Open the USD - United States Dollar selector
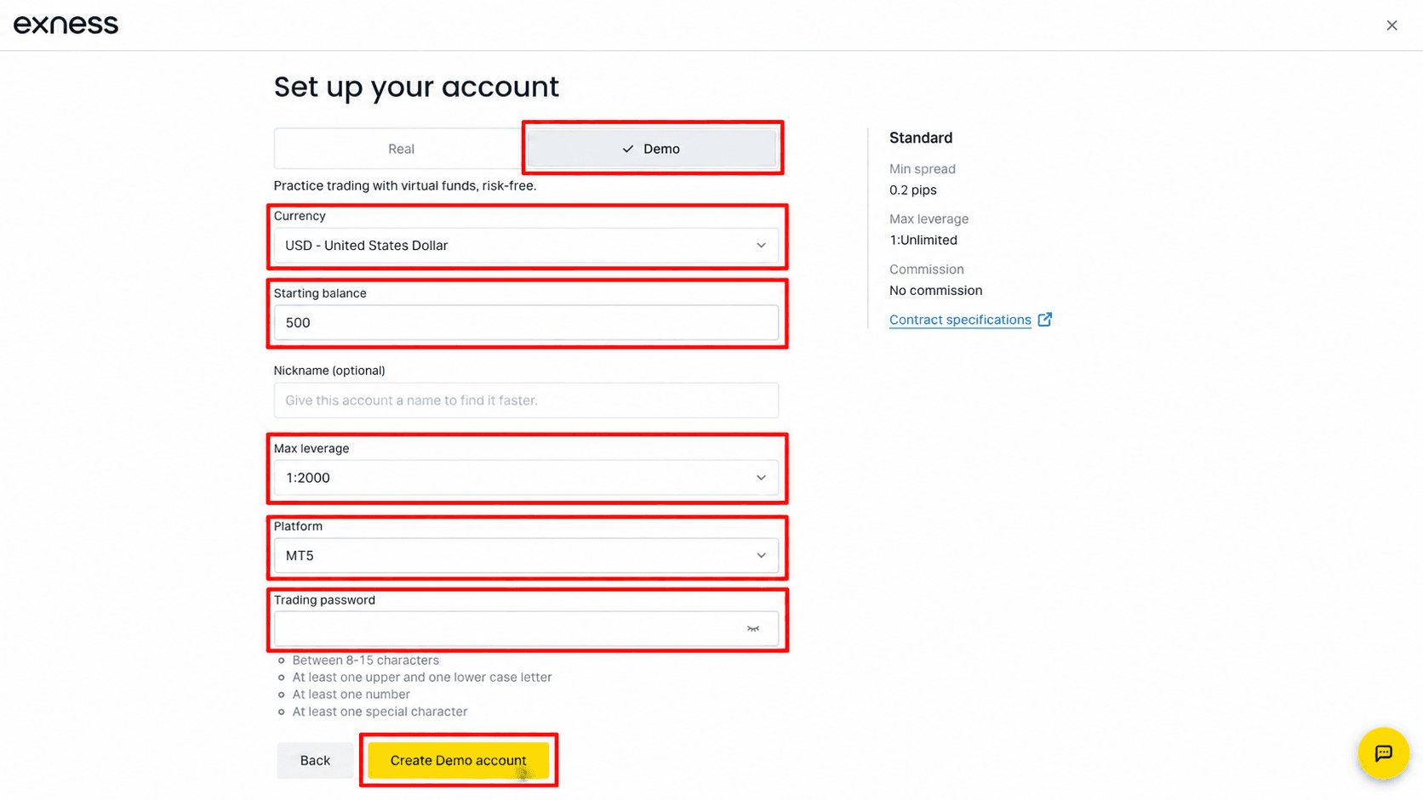This screenshot has height=800, width=1423. pyautogui.click(x=526, y=246)
